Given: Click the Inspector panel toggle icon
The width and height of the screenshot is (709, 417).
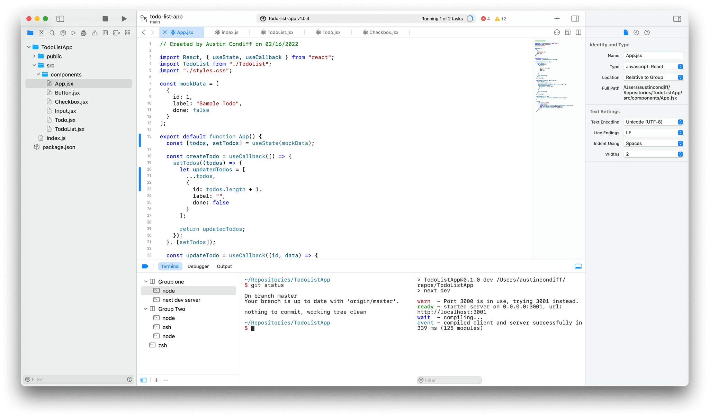Looking at the screenshot, I should 677,19.
